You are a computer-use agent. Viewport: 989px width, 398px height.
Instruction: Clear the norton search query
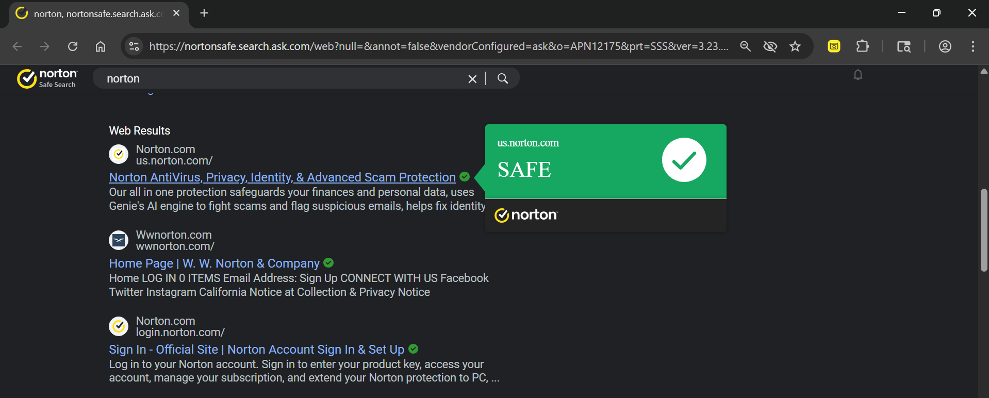[472, 79]
